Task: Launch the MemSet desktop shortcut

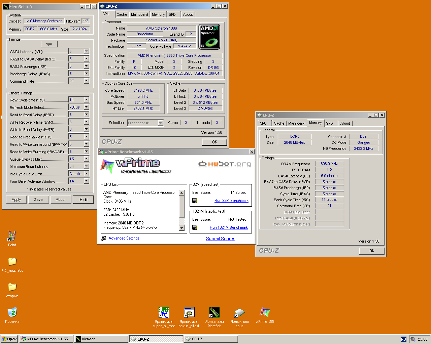Action: [x=214, y=312]
